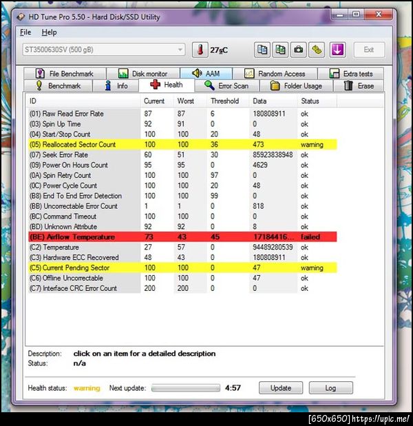Select the (C2) Temperature row
Viewport: 413px width, 426px height.
[x=182, y=247]
